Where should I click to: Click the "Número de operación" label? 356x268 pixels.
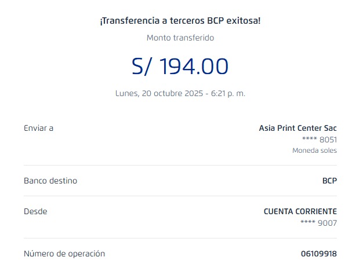(x=64, y=254)
